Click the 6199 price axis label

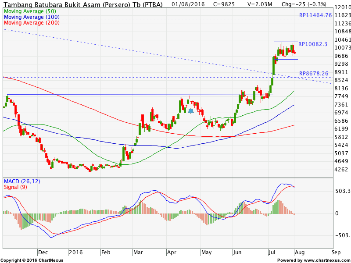[x=341, y=129]
